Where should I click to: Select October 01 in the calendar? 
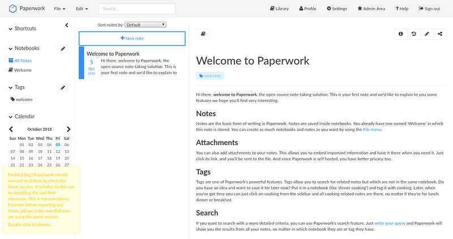coord(22,145)
